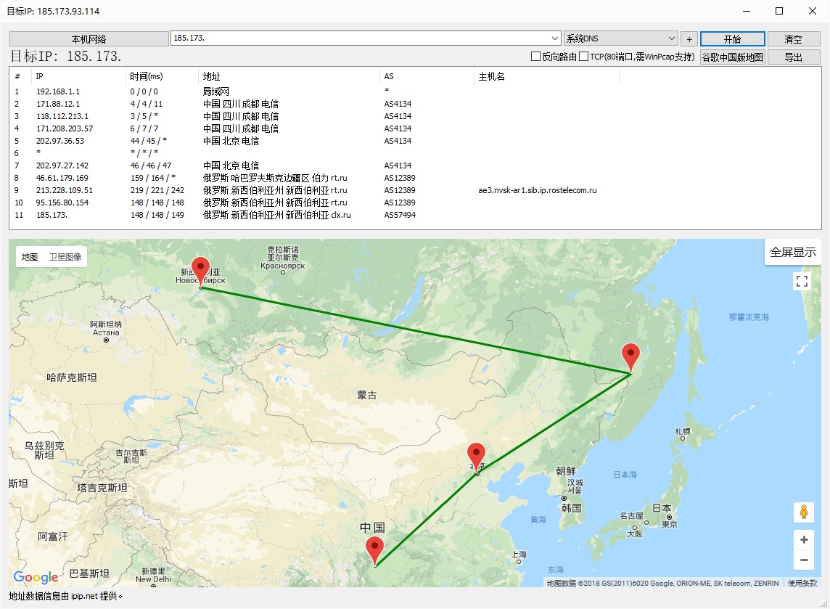The height and width of the screenshot is (609, 830).
Task: Select hop row 118.112.213.1
Action: coord(415,116)
